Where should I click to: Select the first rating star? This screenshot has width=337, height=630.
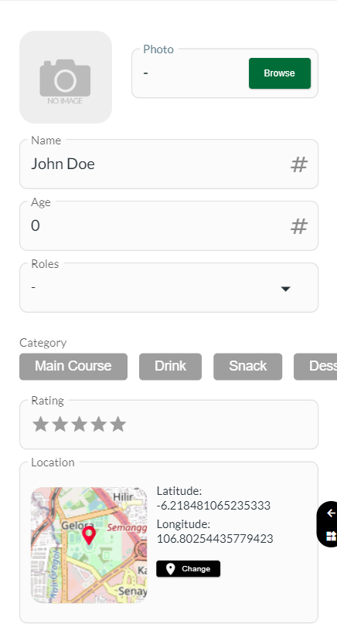click(x=40, y=425)
